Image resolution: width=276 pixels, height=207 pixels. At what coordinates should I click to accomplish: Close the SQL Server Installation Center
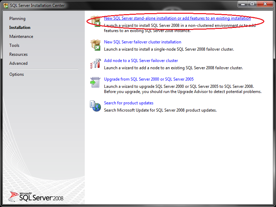coord(265,4)
